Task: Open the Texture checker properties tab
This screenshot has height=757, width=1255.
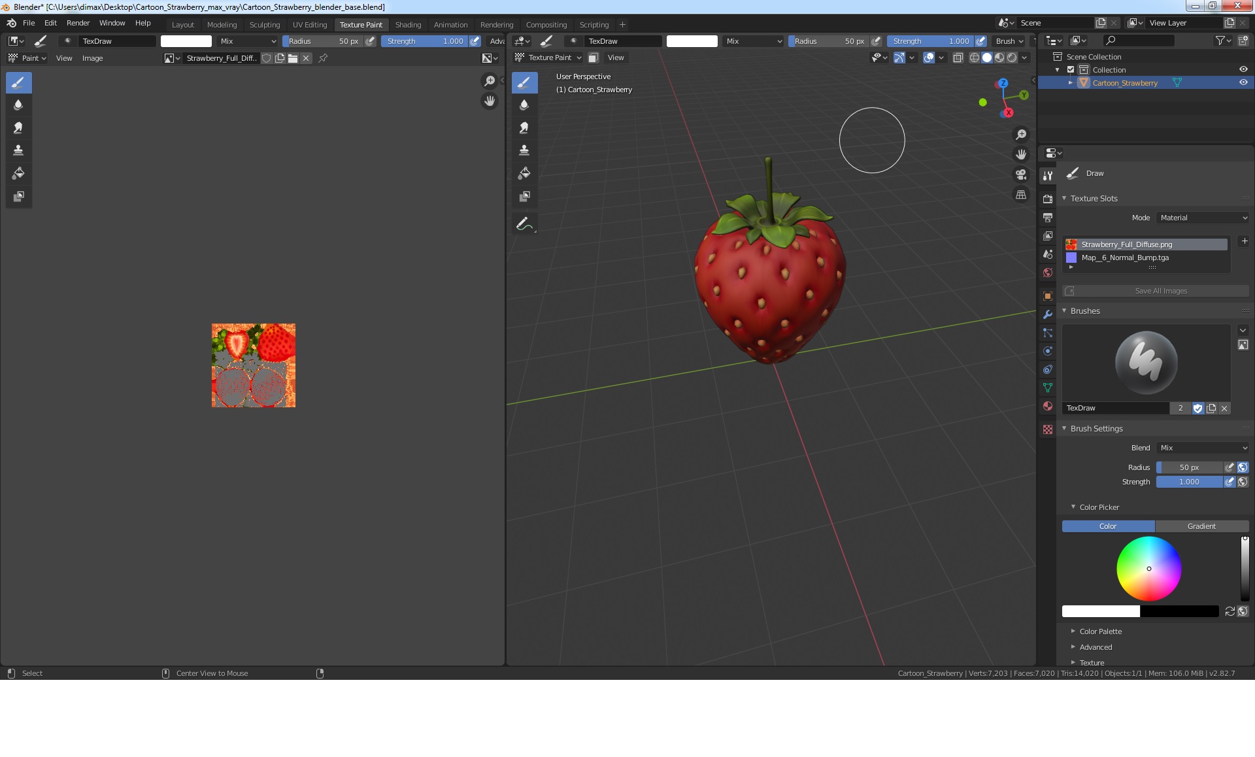Action: click(1048, 429)
